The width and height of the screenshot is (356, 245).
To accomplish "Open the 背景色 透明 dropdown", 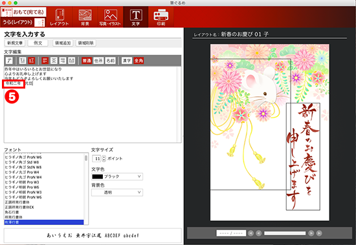I will click(x=117, y=193).
